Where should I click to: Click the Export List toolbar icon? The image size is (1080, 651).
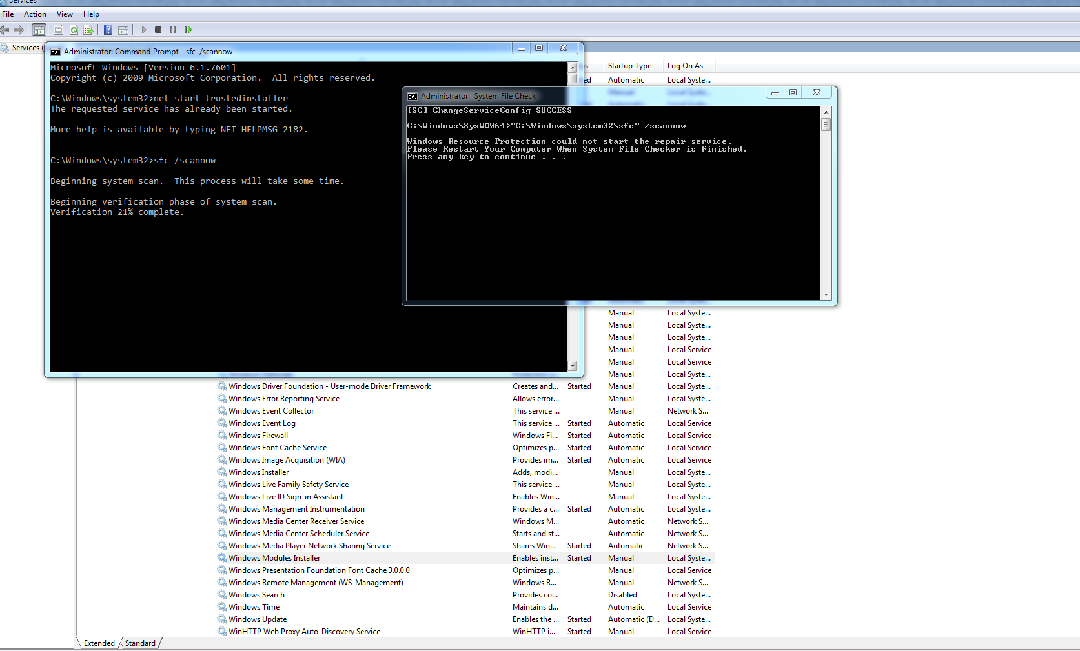(88, 30)
